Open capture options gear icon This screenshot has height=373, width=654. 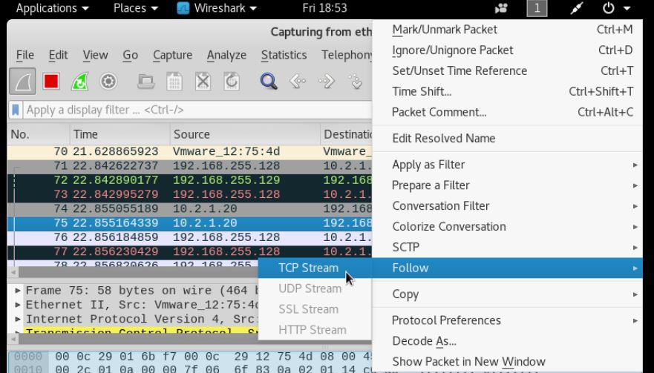tap(108, 82)
